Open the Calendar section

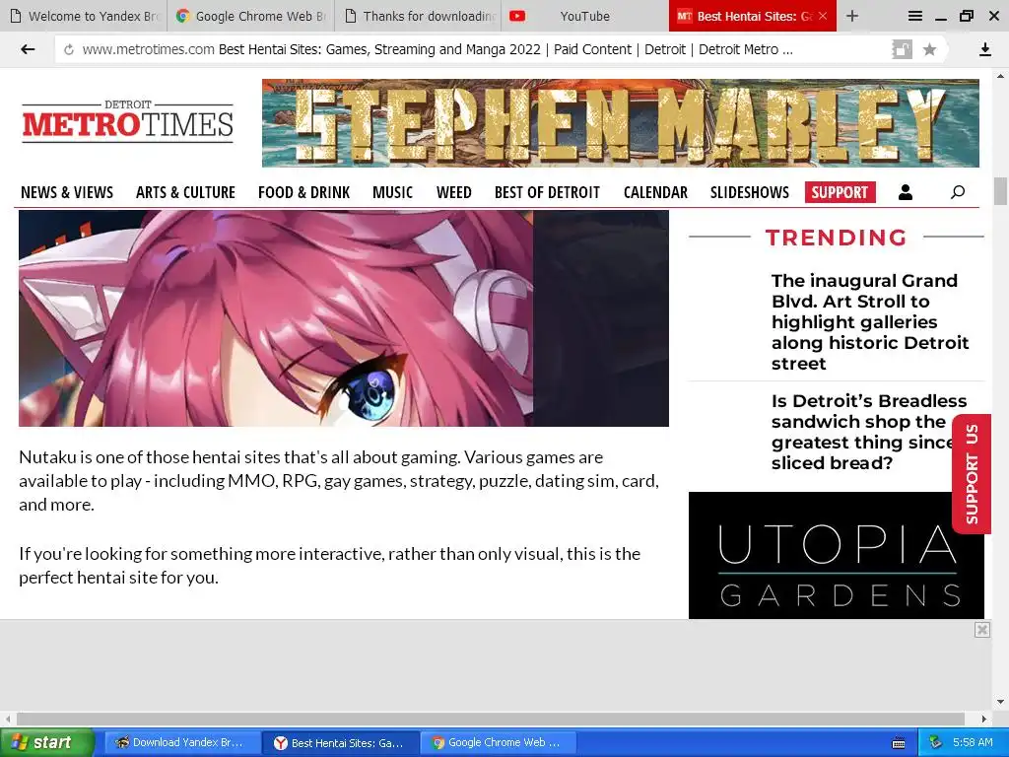click(x=655, y=192)
